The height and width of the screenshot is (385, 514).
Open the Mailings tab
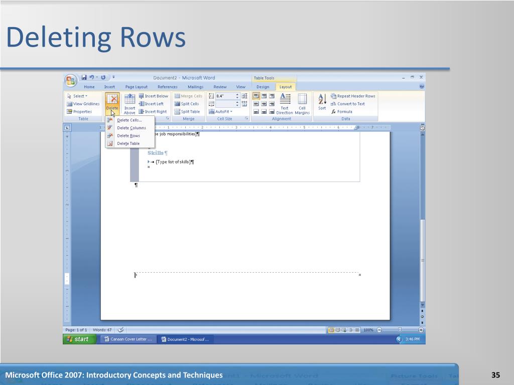[196, 87]
